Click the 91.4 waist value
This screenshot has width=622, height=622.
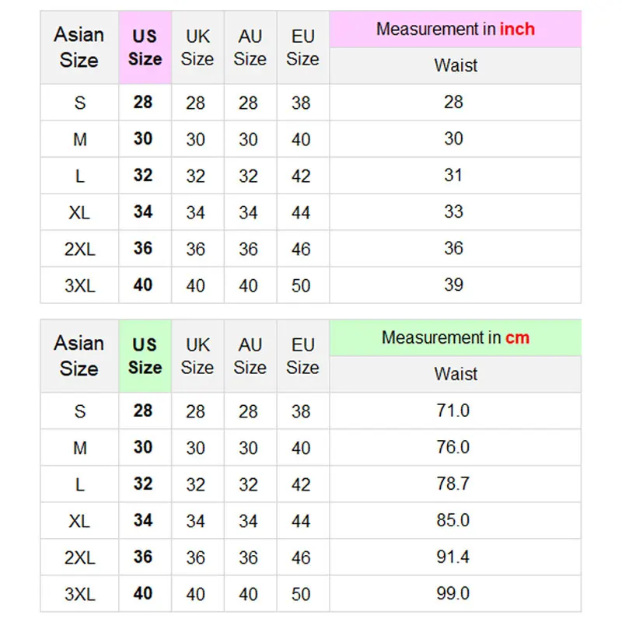point(453,557)
